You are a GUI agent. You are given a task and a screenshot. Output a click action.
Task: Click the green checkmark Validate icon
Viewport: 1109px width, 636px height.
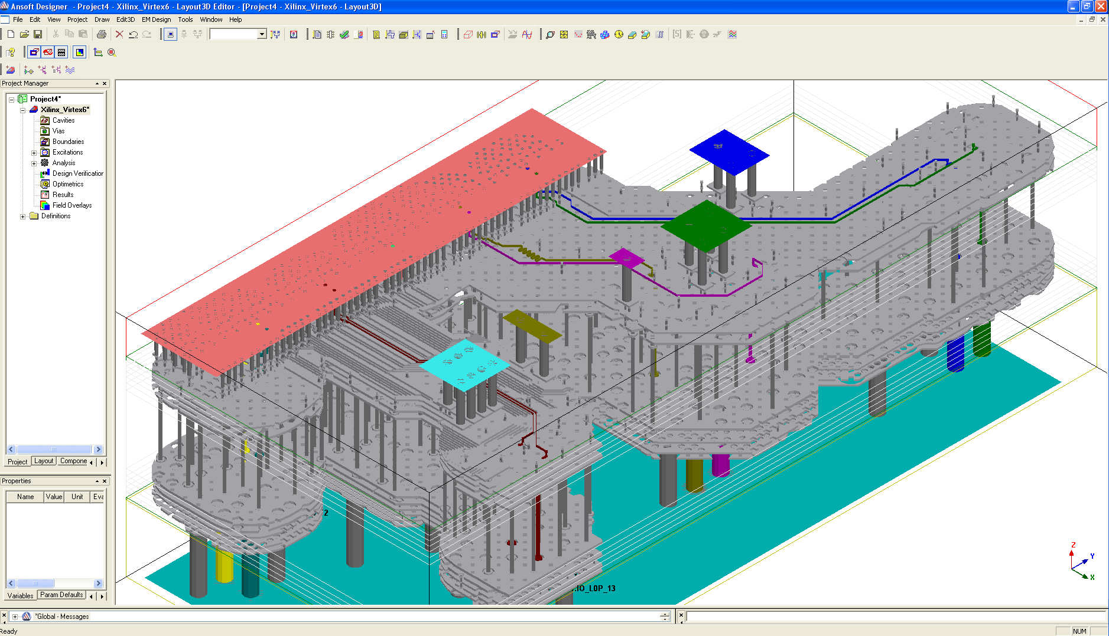click(x=344, y=34)
